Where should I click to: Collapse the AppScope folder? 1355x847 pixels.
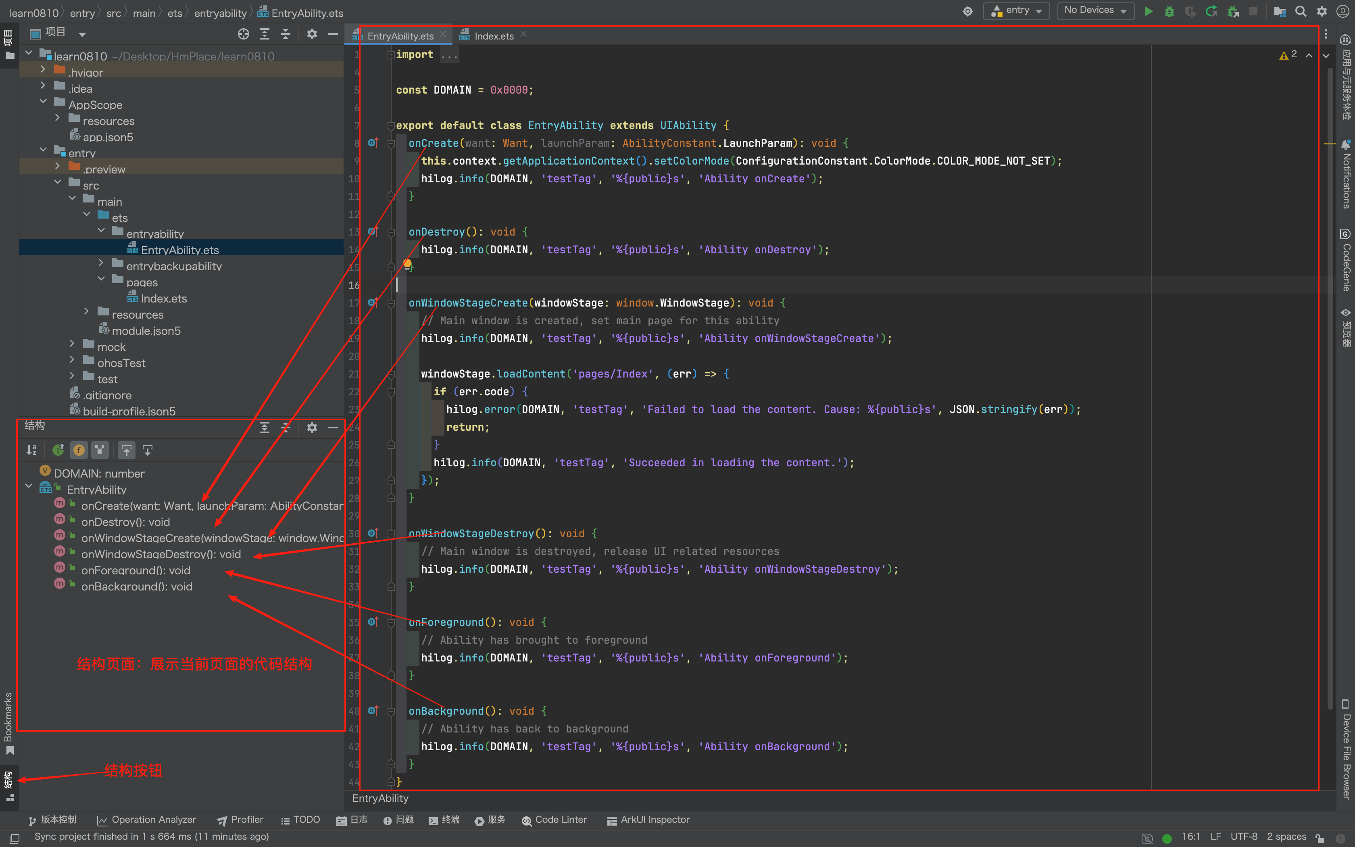(x=43, y=101)
